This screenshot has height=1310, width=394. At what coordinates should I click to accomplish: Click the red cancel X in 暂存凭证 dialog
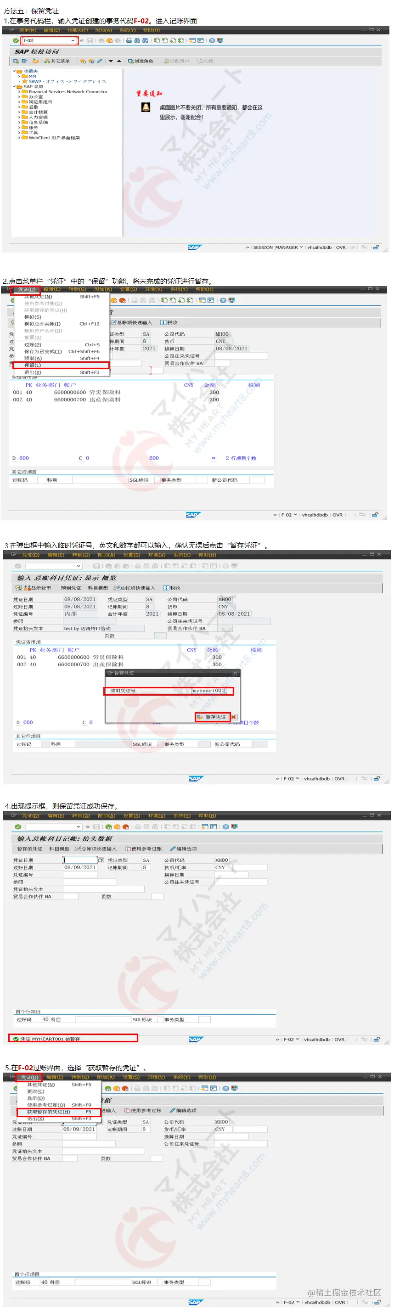pyautogui.click(x=233, y=717)
